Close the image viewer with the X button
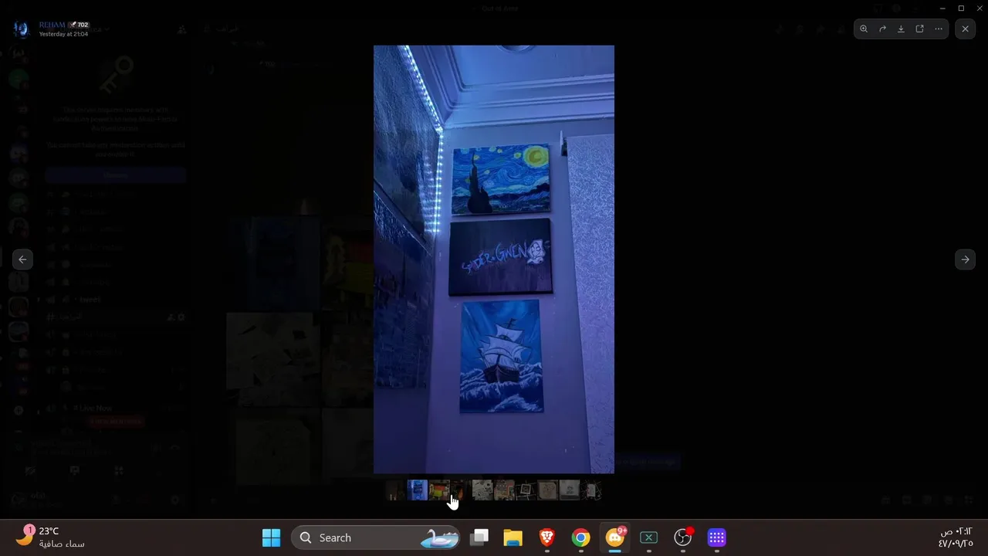 pyautogui.click(x=965, y=29)
